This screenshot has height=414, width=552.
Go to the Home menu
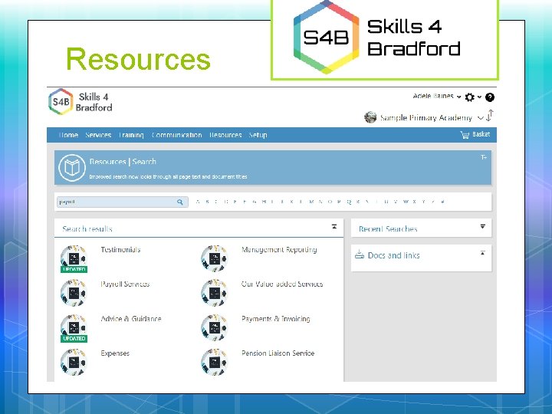click(68, 135)
